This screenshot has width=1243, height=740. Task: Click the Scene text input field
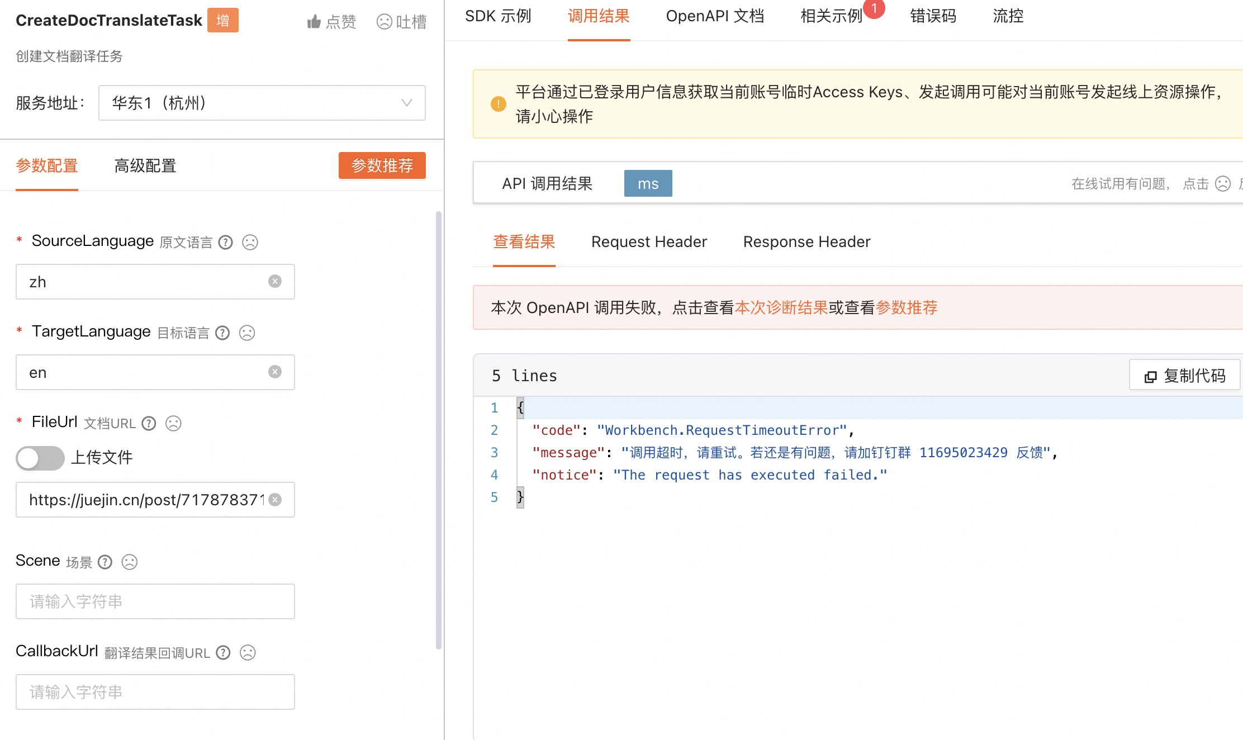pos(155,601)
